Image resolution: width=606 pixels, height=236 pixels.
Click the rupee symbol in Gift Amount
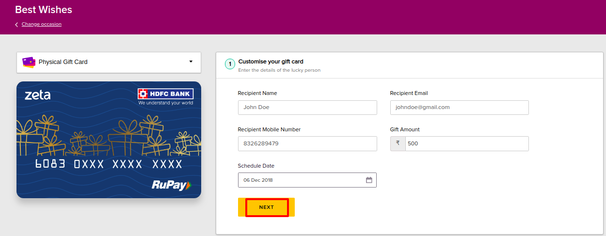(x=398, y=143)
